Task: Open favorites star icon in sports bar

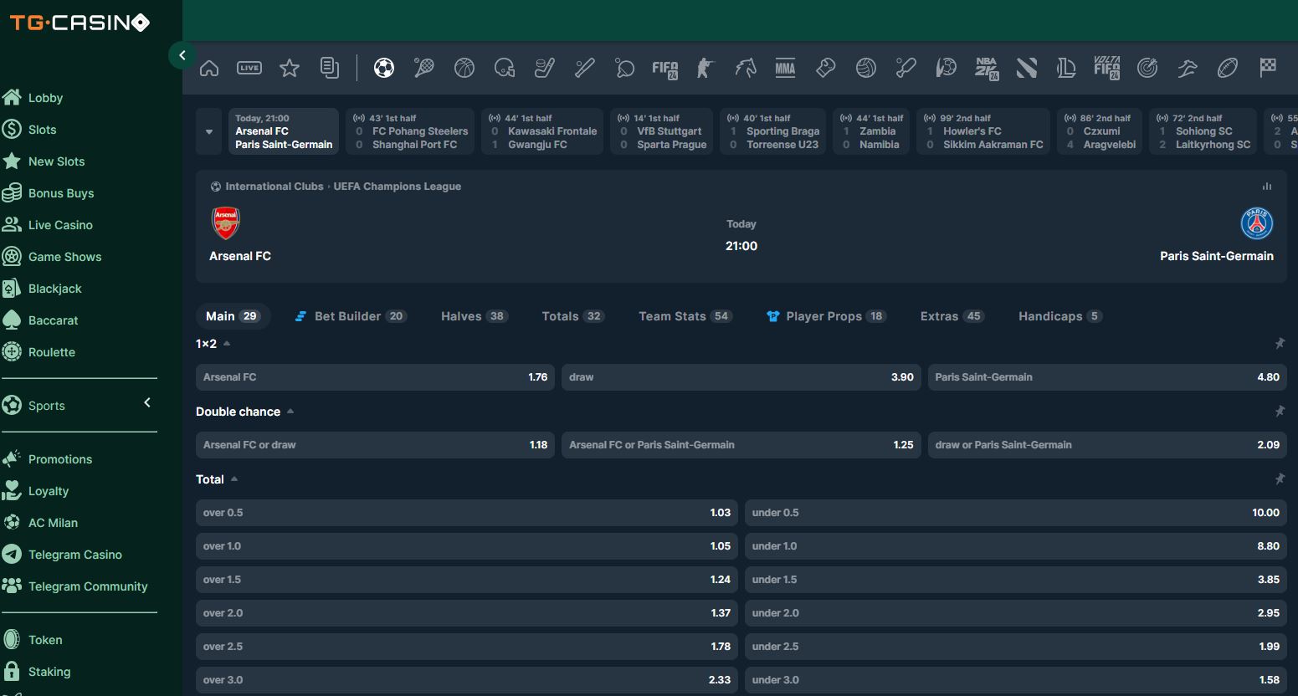Action: [290, 68]
